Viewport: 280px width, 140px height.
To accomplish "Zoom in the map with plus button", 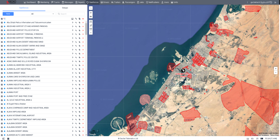I will [x=276, y=69].
